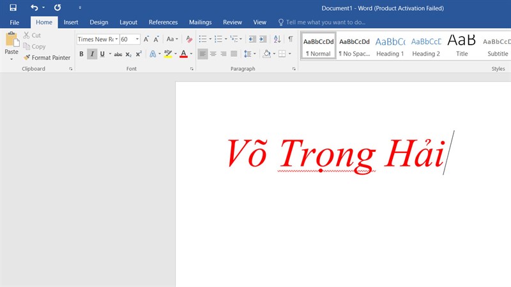Align text left

click(x=202, y=54)
